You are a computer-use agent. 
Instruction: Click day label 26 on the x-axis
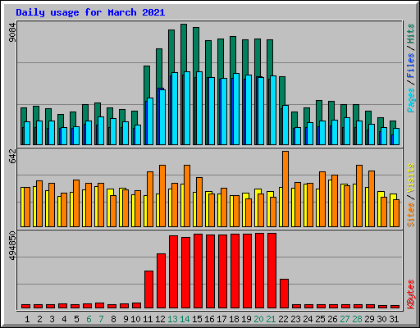click(x=332, y=319)
